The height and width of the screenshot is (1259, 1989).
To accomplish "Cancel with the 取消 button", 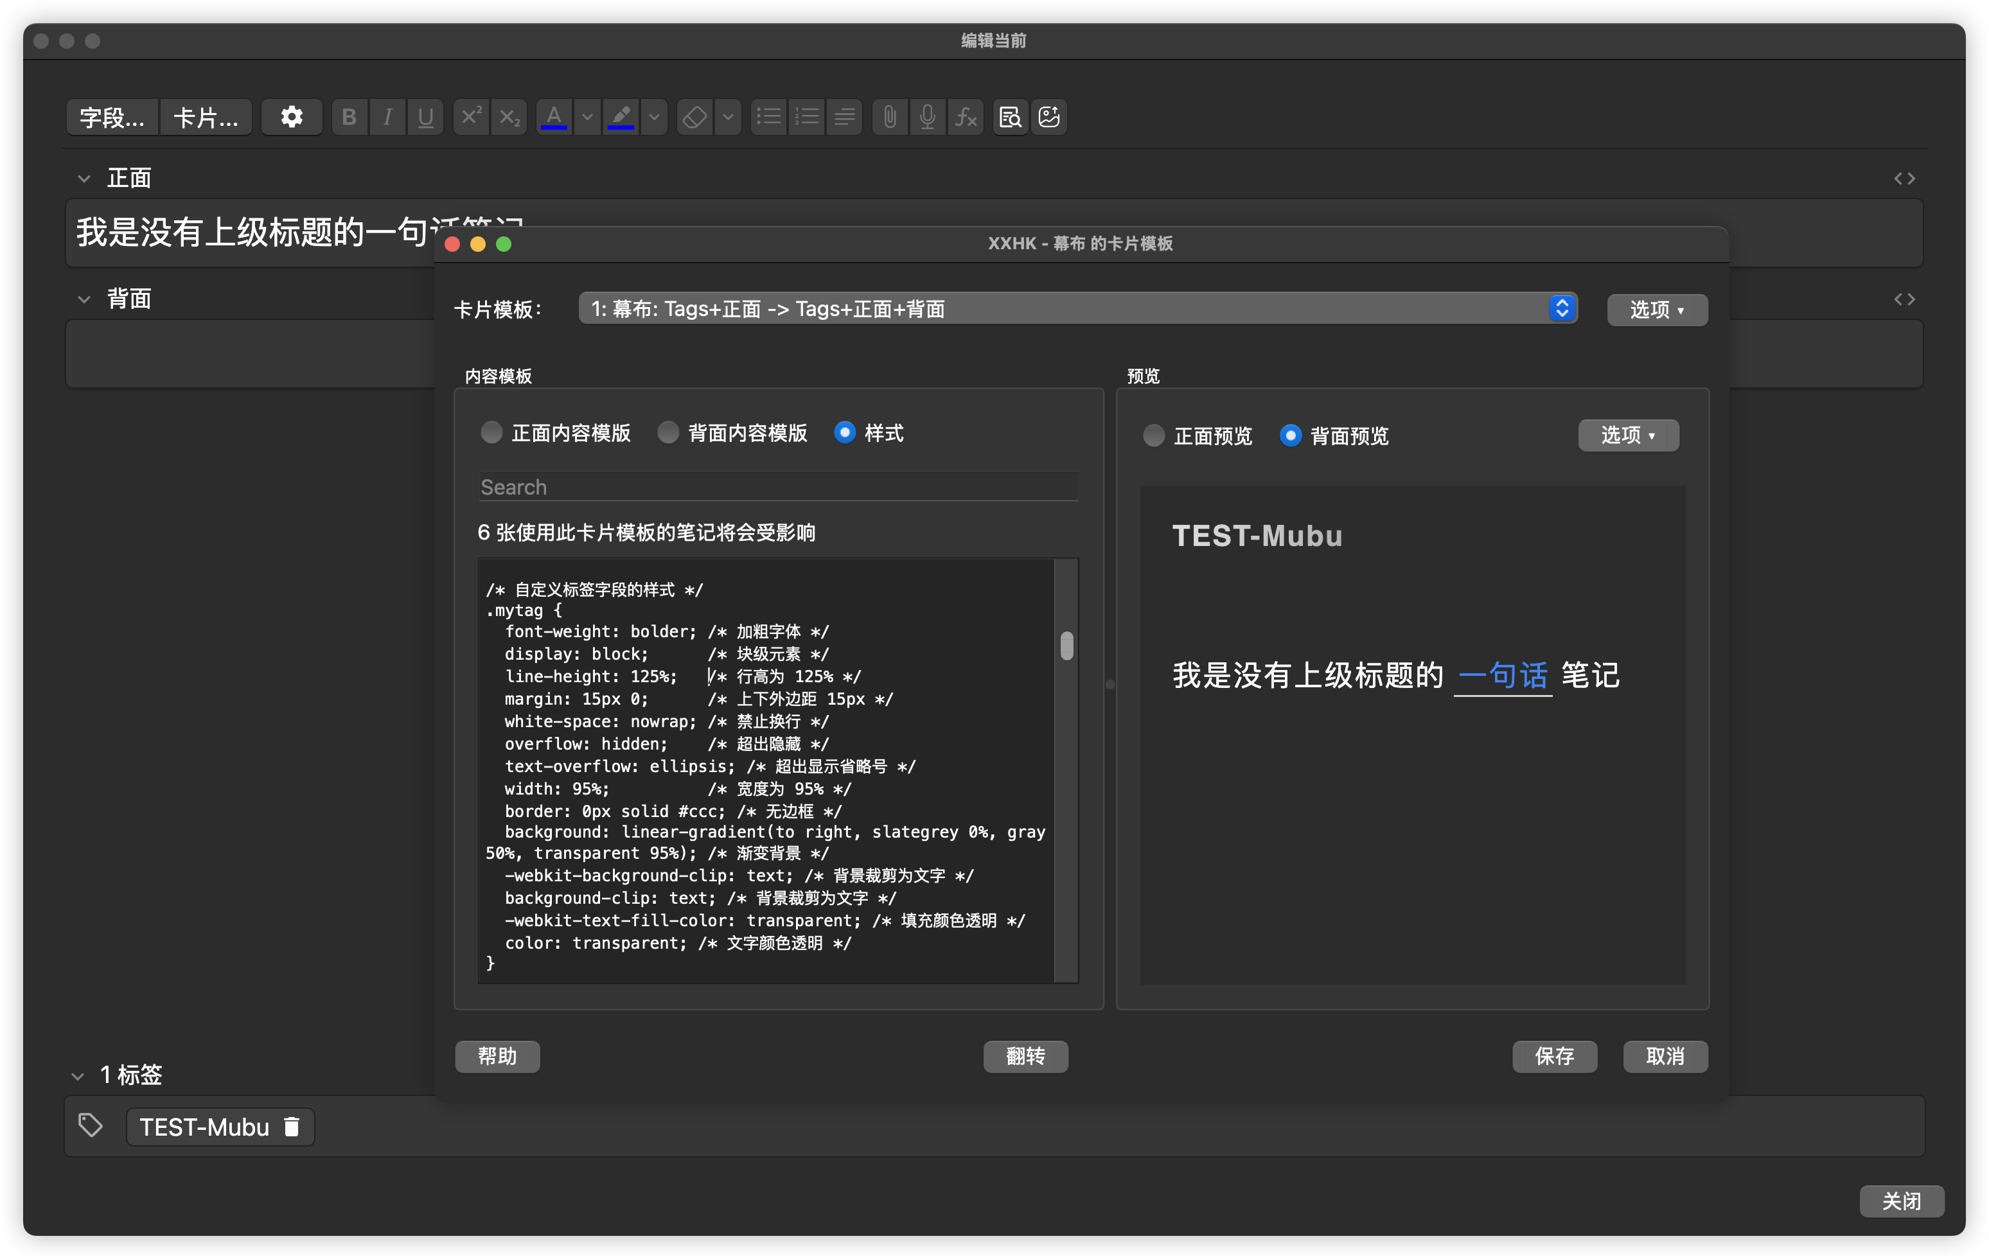I will [x=1665, y=1057].
